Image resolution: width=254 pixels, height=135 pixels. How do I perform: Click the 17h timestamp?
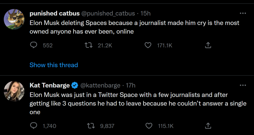tap(131, 85)
